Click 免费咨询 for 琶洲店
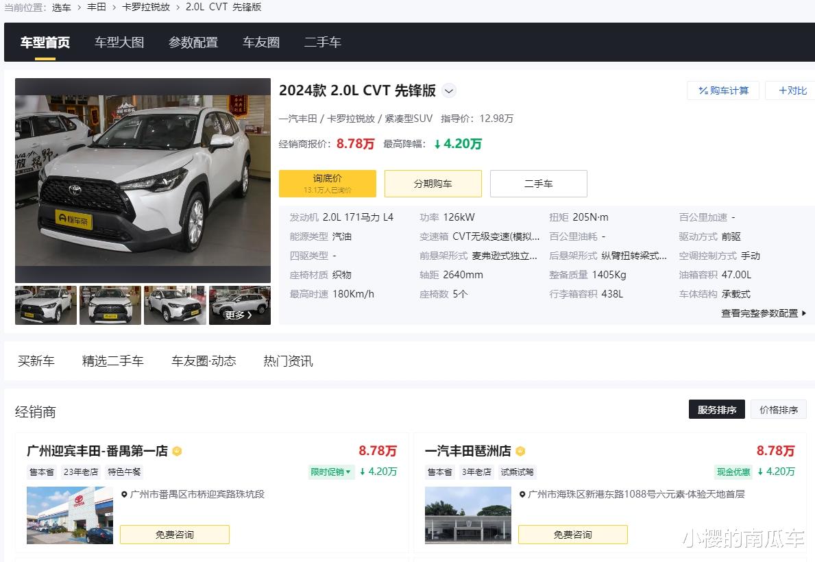815x562 pixels. tap(573, 535)
